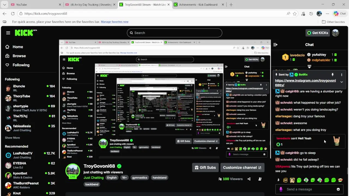Open The757cj channel in the sidebar
Screen dimensions: 349x196
(30, 118)
